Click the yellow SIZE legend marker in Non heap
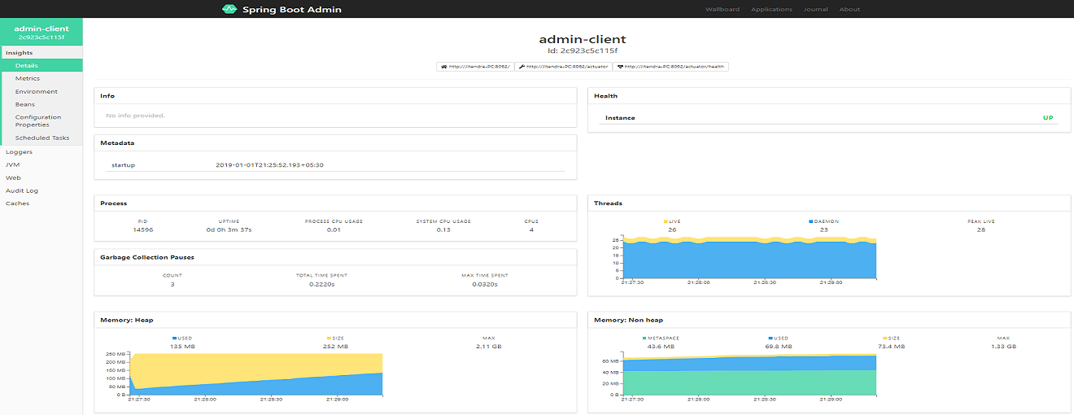 884,338
